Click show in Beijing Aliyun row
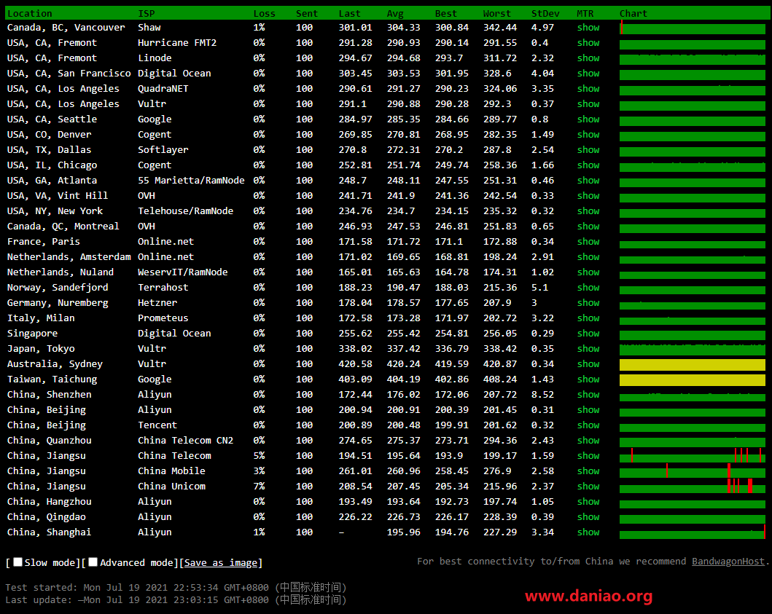Viewport: 772px width, 614px height. click(588, 409)
